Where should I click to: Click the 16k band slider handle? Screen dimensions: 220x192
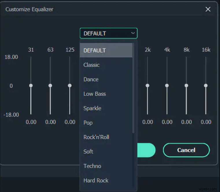click(x=206, y=85)
